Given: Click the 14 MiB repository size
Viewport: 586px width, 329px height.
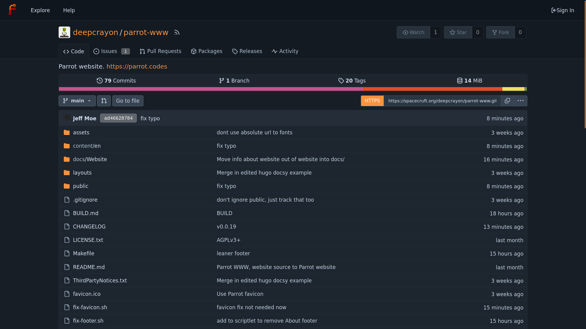Looking at the screenshot, I should click(x=469, y=81).
